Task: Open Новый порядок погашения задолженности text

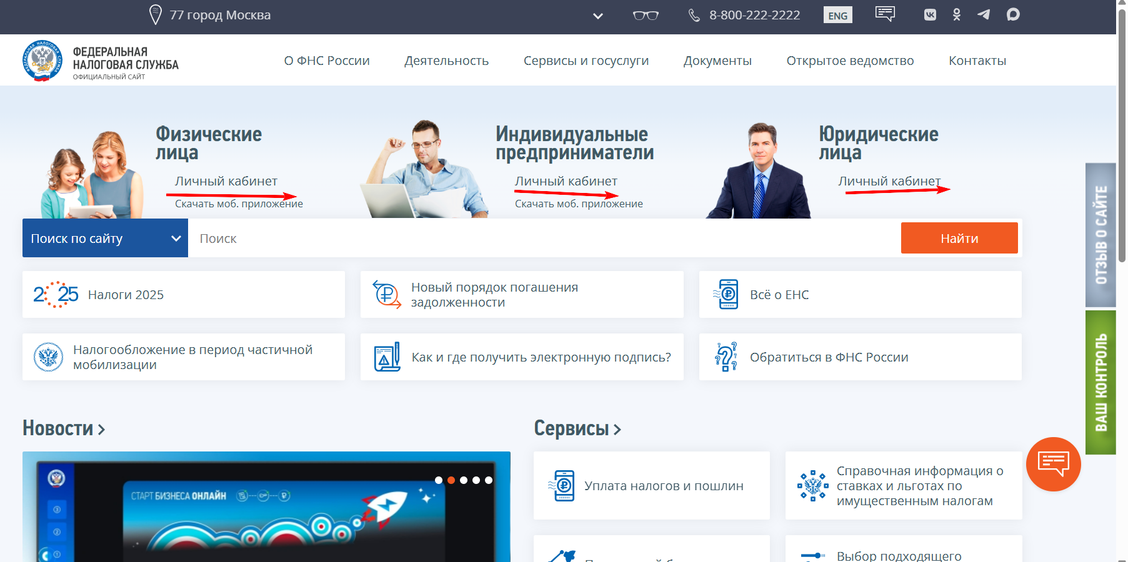Action: [x=494, y=295]
